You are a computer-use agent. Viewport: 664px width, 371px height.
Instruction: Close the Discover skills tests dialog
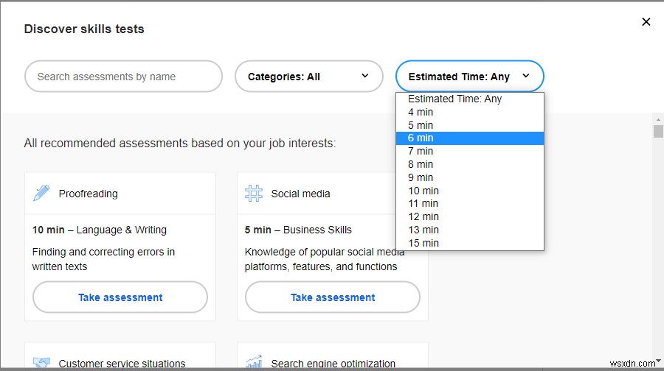(646, 22)
